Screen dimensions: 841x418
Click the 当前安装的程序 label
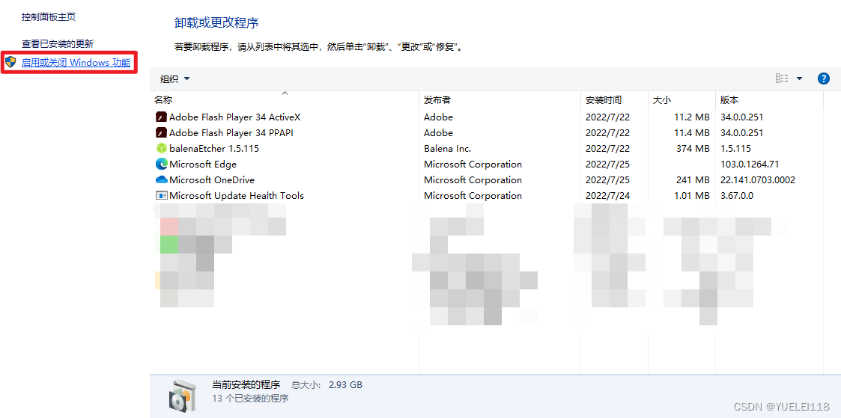[x=246, y=385]
